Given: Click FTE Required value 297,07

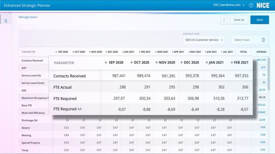Looking at the screenshot, I should point(119,98).
